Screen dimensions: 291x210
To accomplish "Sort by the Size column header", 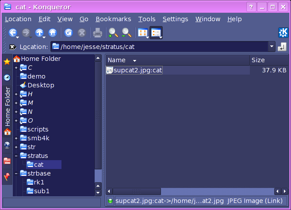I will 269,60.
